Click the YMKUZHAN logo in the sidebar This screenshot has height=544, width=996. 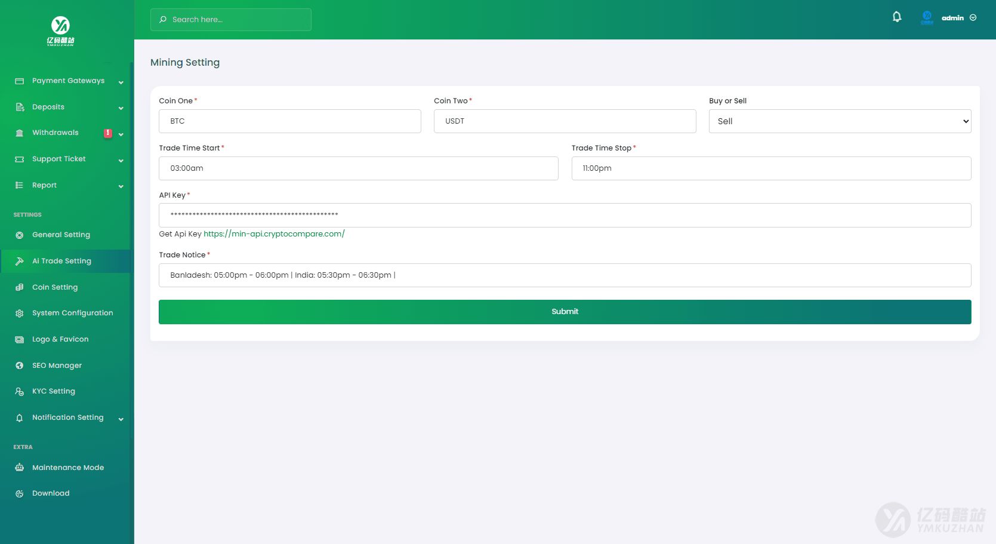(x=60, y=31)
